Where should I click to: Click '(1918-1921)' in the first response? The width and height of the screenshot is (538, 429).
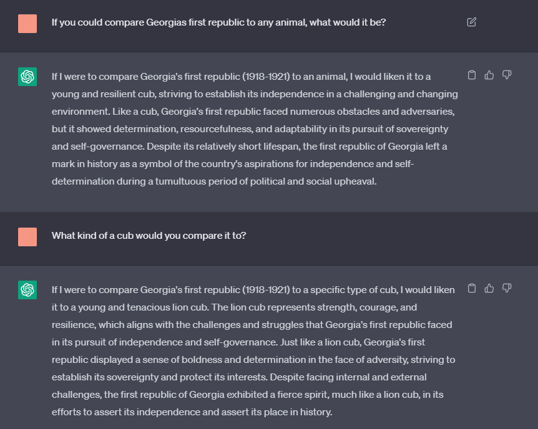tap(266, 77)
